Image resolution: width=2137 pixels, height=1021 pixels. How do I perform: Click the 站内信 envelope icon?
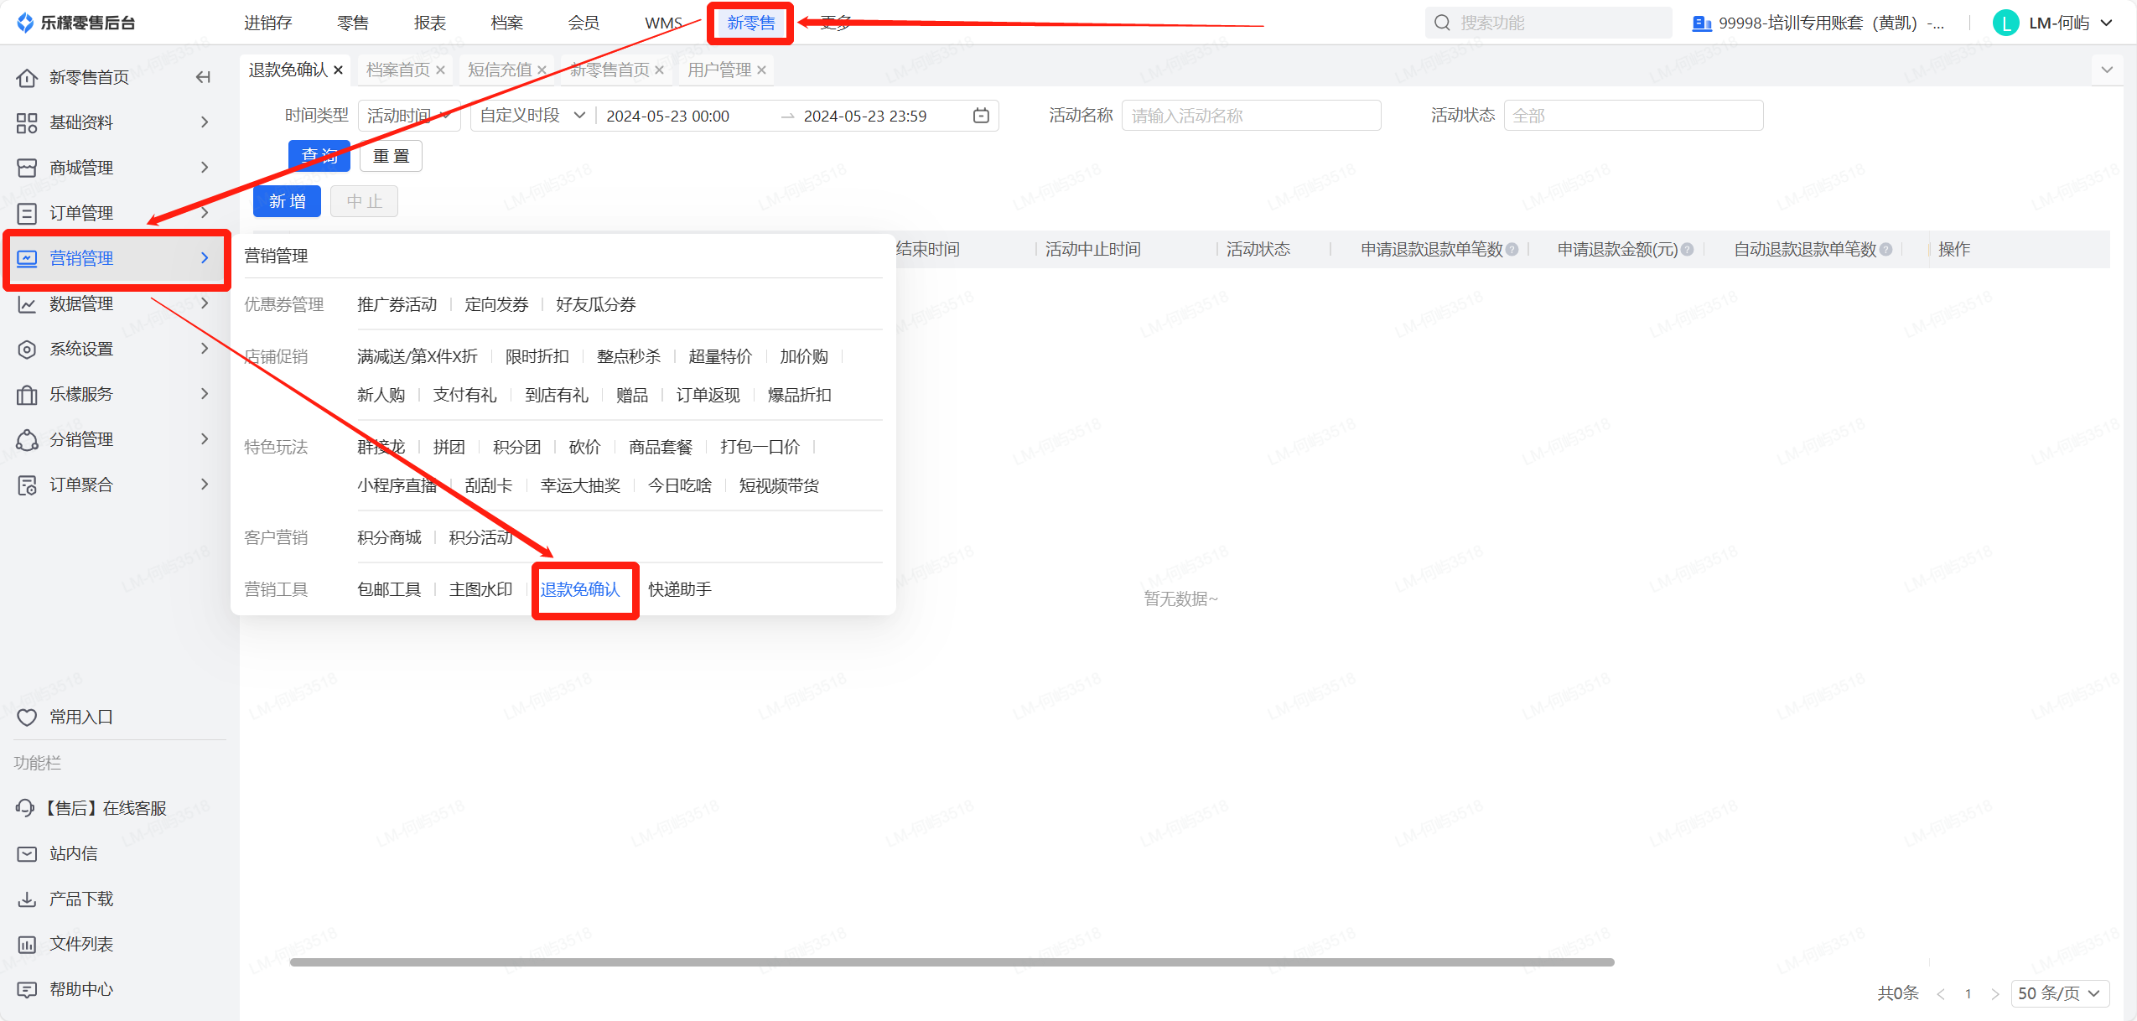tap(27, 853)
